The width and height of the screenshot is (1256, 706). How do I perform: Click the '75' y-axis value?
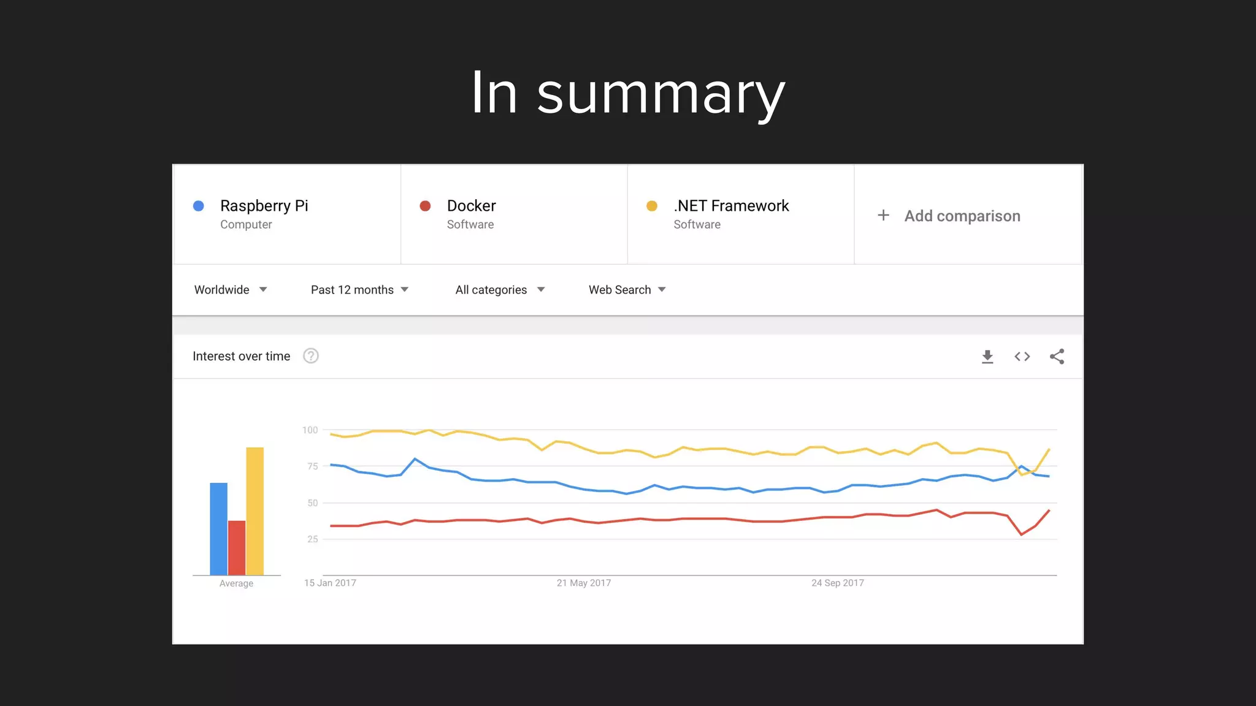(x=313, y=466)
